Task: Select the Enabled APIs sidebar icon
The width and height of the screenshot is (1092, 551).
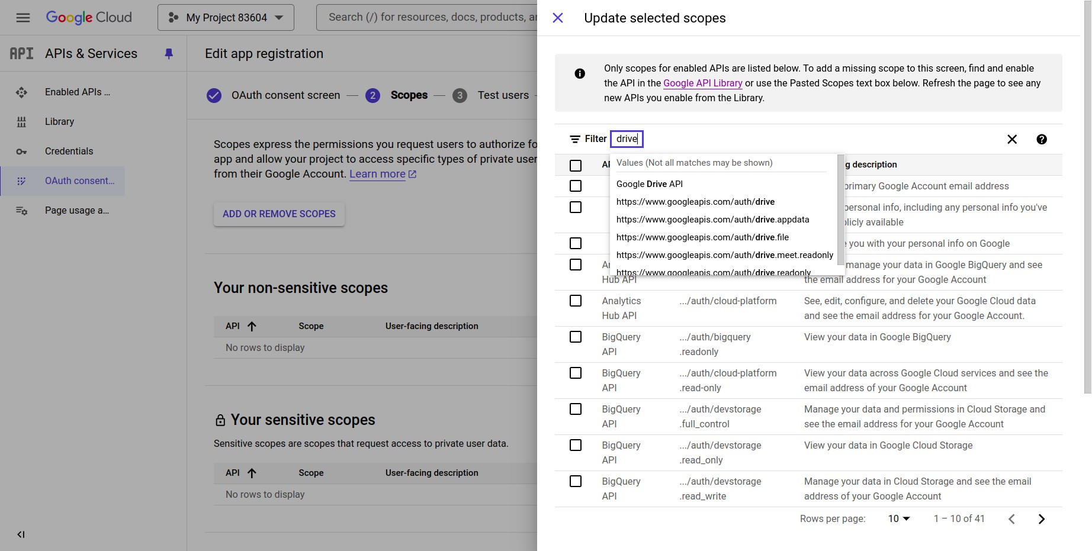Action: 21,92
